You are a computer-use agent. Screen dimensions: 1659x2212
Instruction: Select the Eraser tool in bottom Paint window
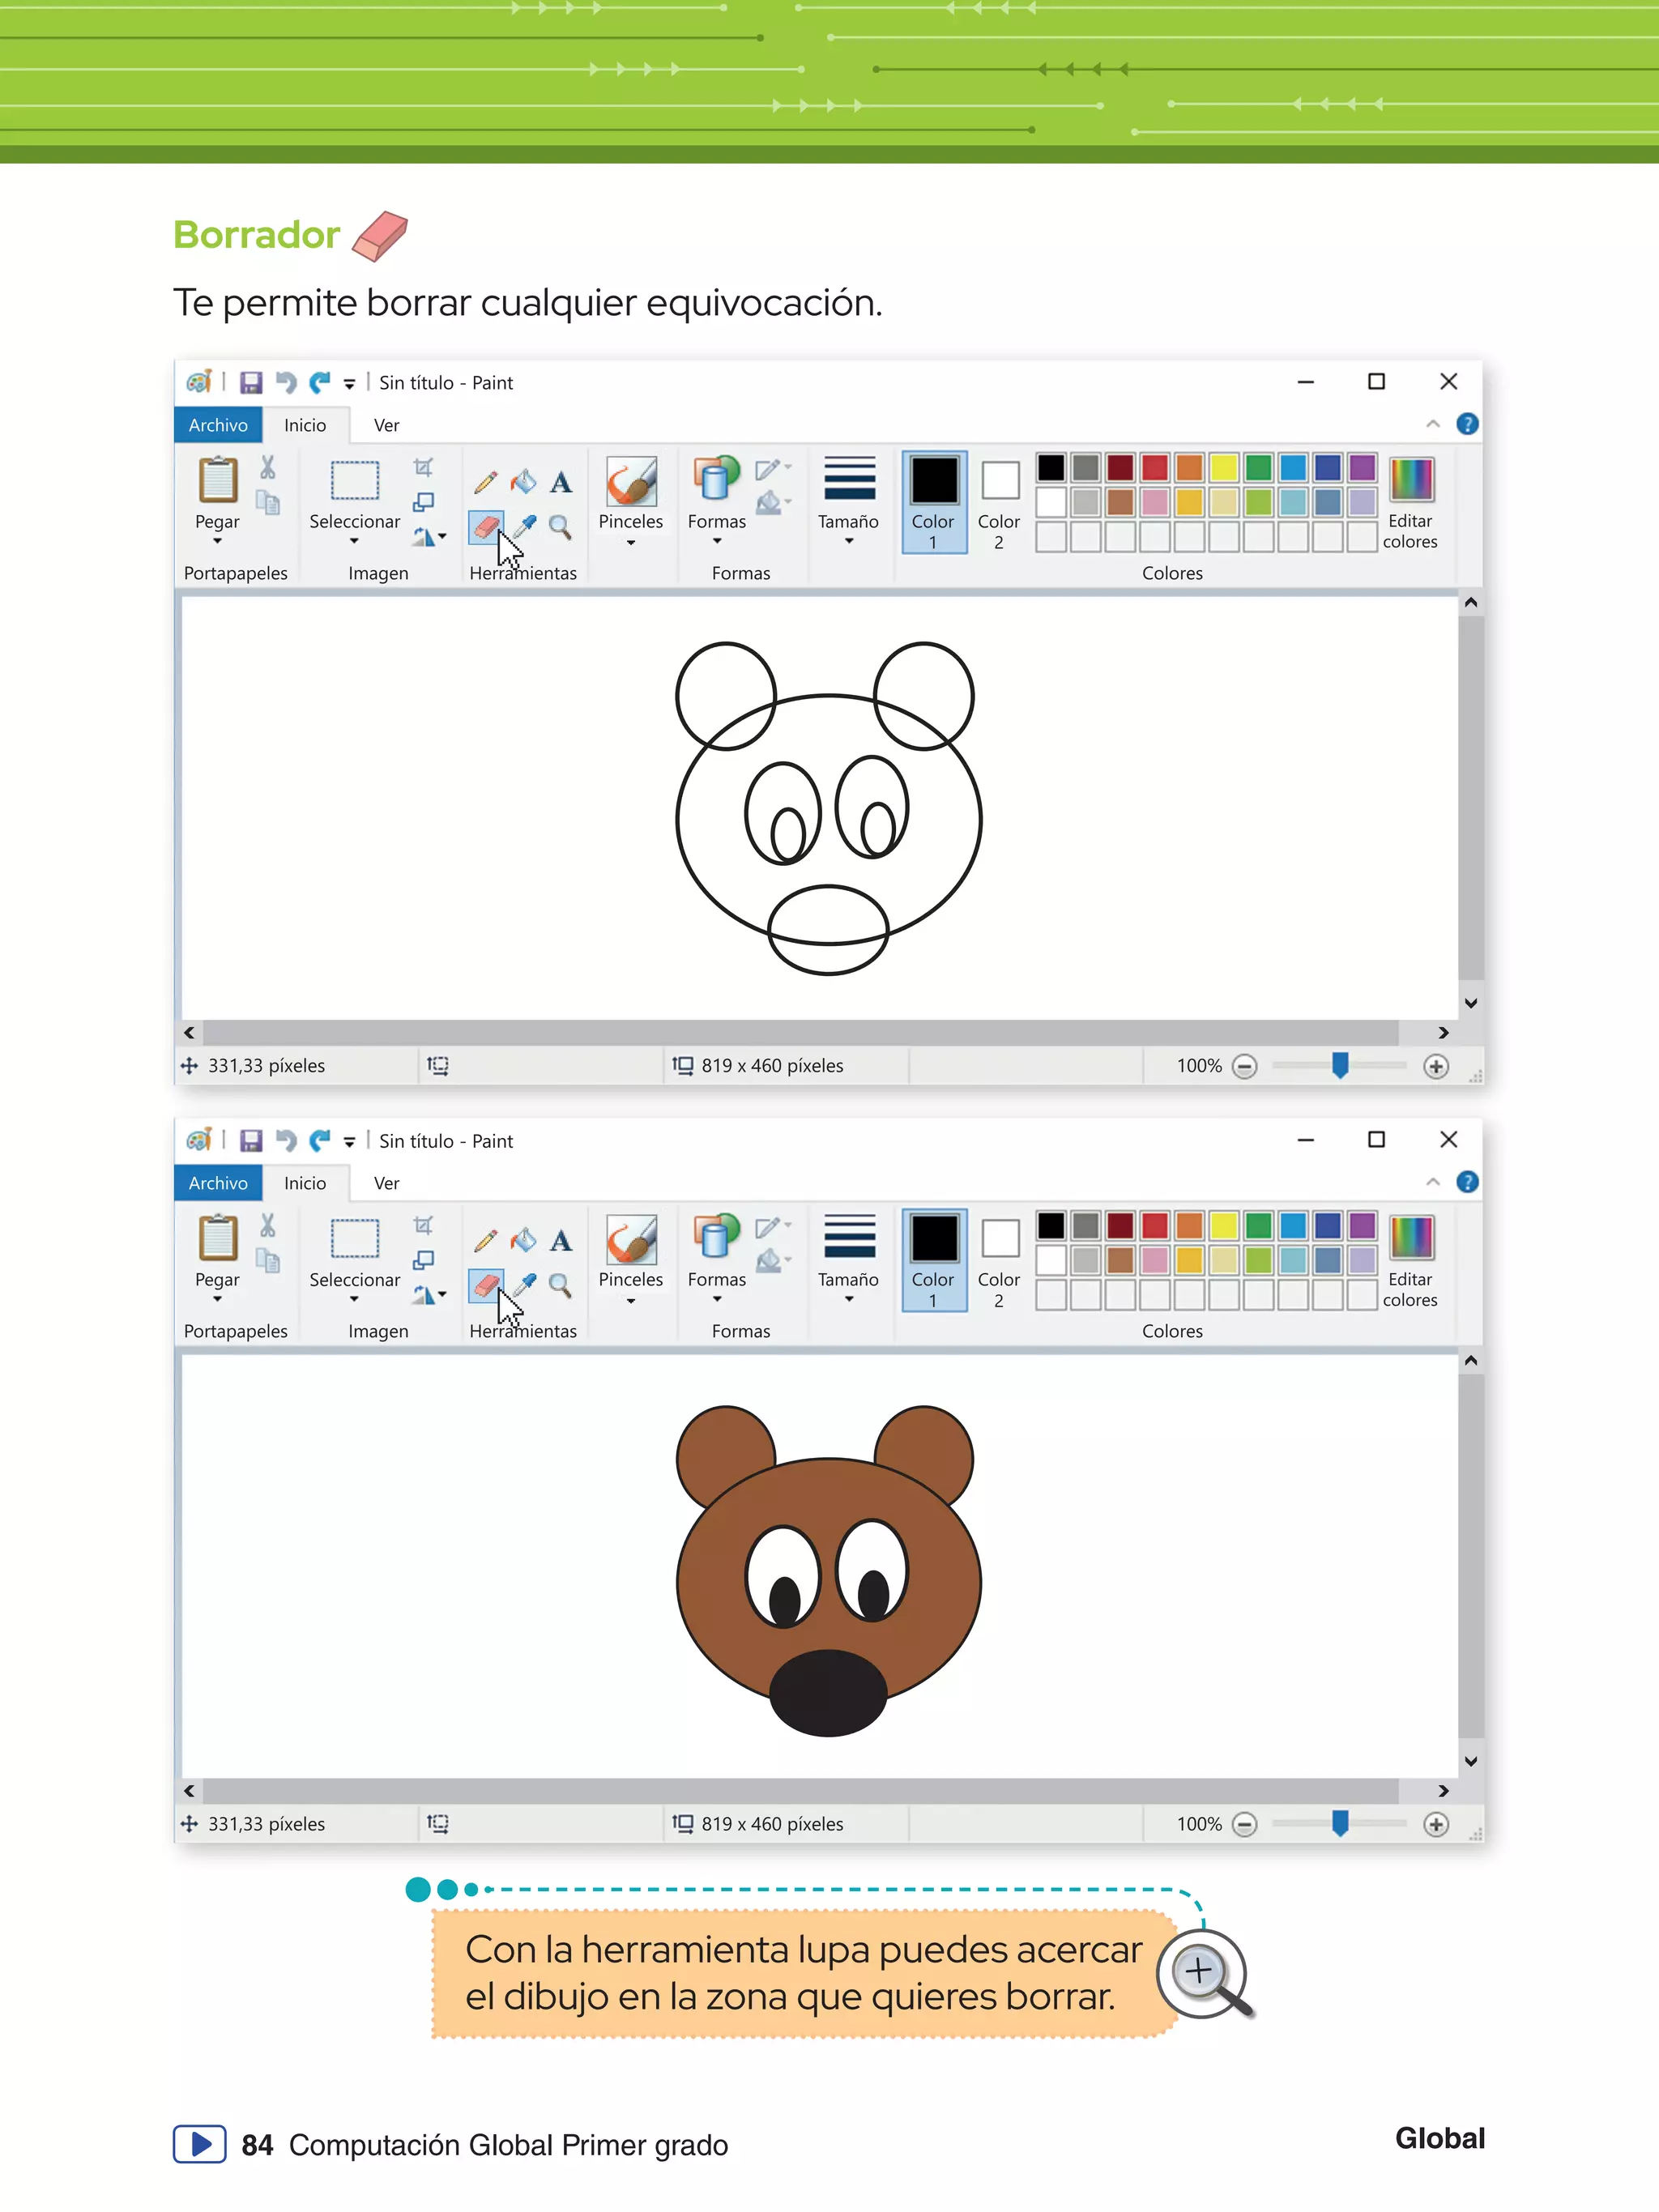point(486,1284)
